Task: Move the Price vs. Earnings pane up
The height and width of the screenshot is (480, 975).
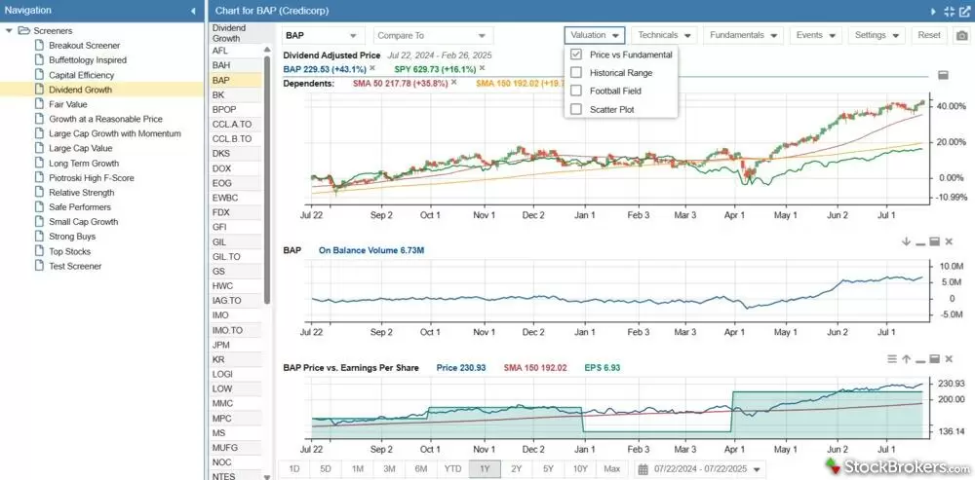Action: pos(906,359)
